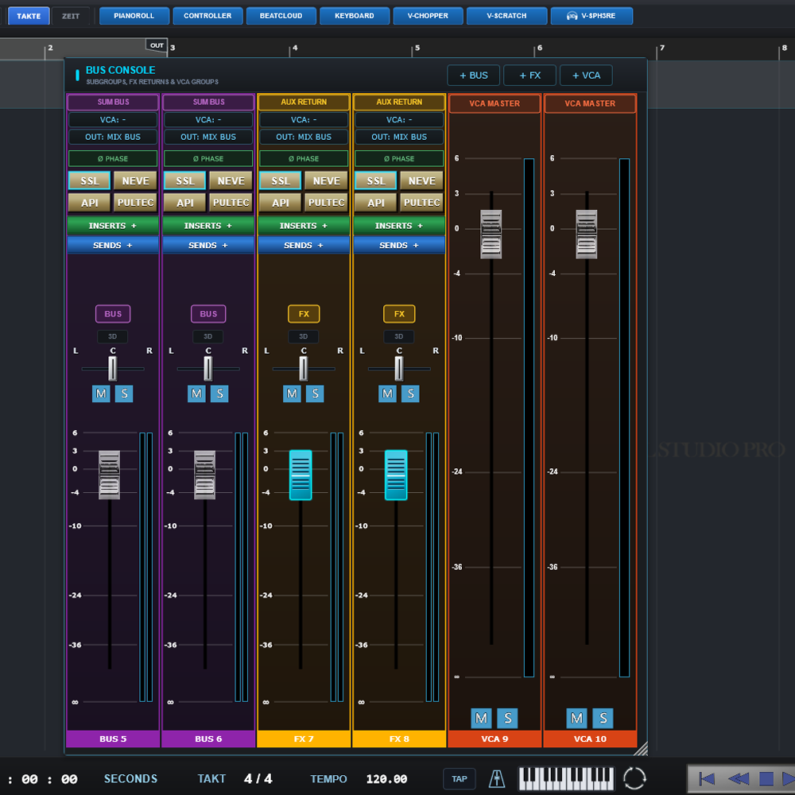This screenshot has width=795, height=795.
Task: Open the KEYBOARD tab
Action: tap(355, 16)
